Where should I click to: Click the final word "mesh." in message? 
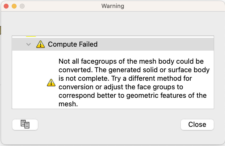pos(68,104)
